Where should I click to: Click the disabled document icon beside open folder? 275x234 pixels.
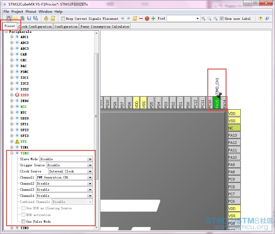click(x=22, y=18)
